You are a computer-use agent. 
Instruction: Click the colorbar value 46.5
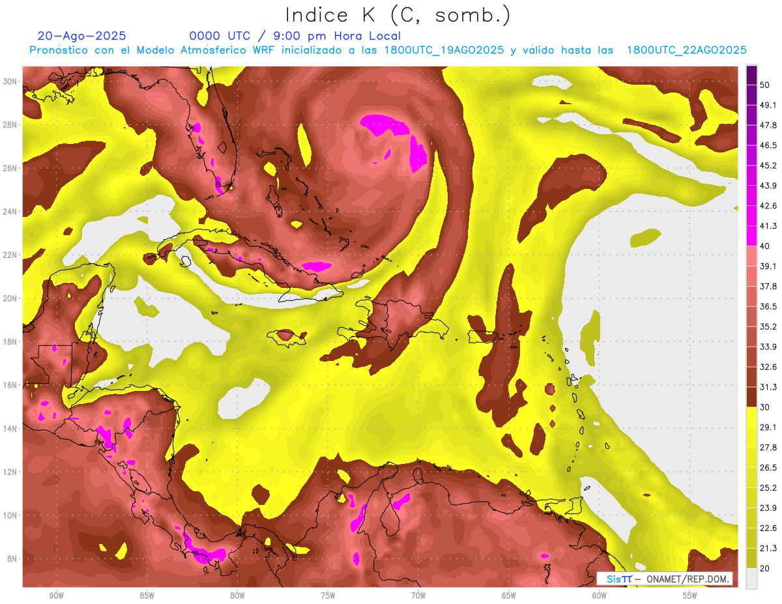pos(768,145)
